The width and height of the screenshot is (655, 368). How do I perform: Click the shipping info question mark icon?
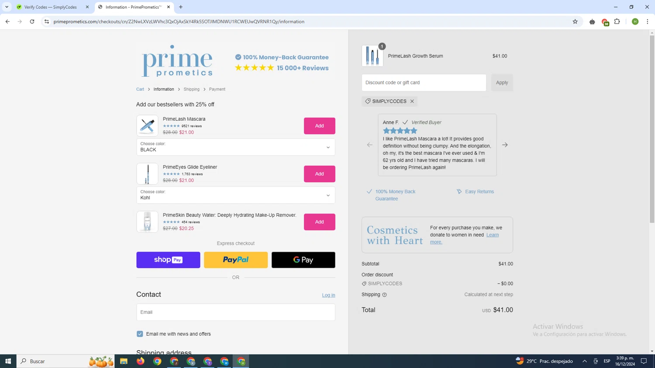[384, 295]
